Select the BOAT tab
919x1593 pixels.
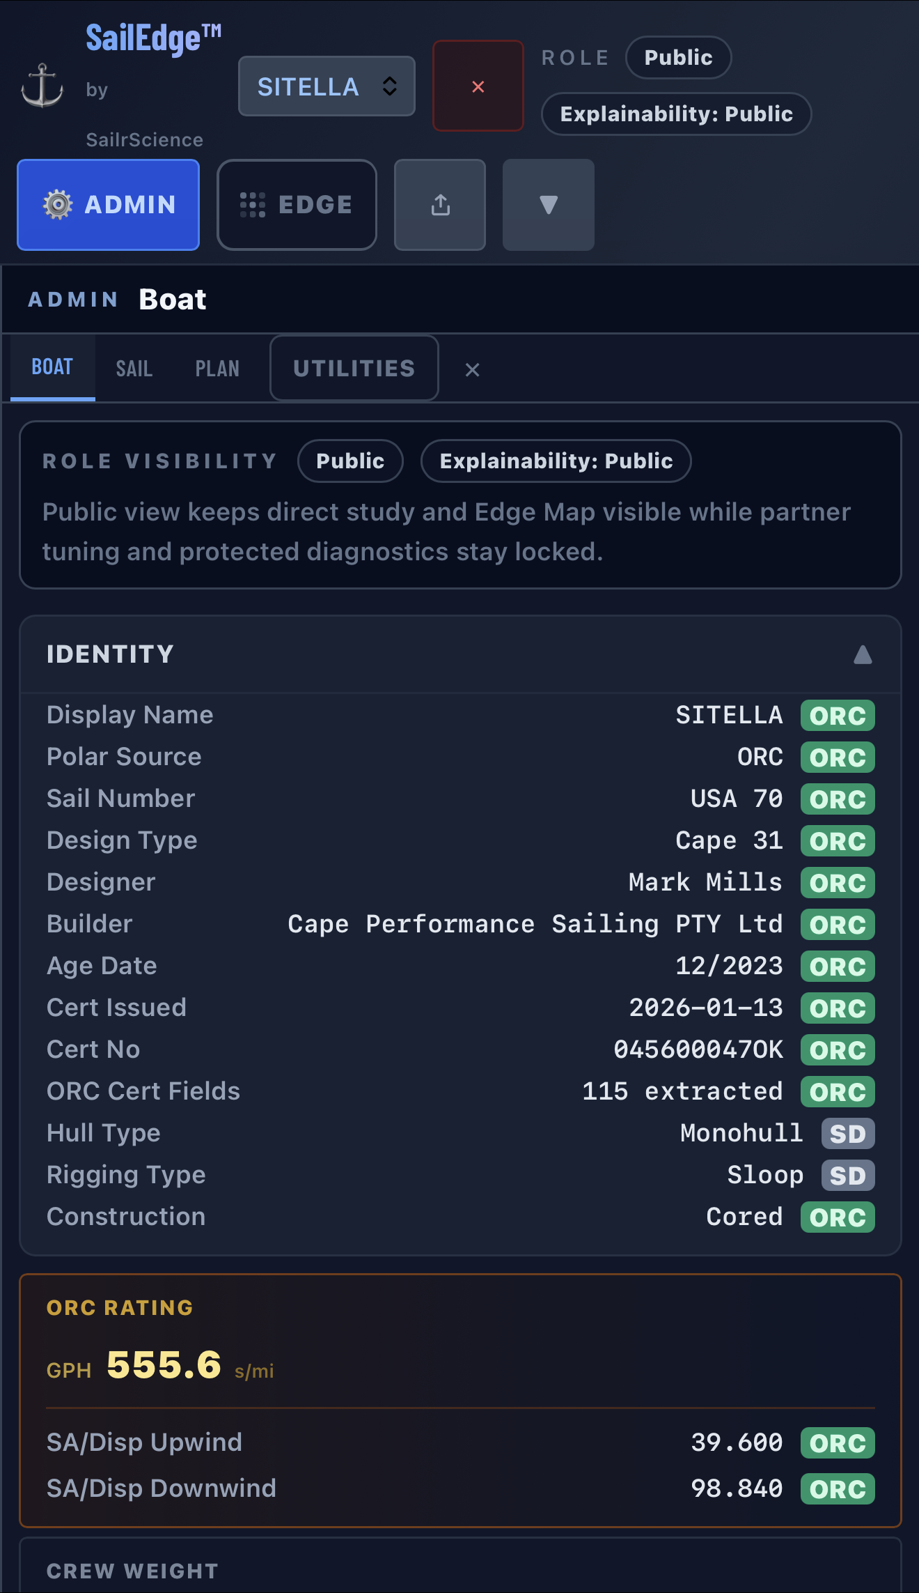pos(52,367)
